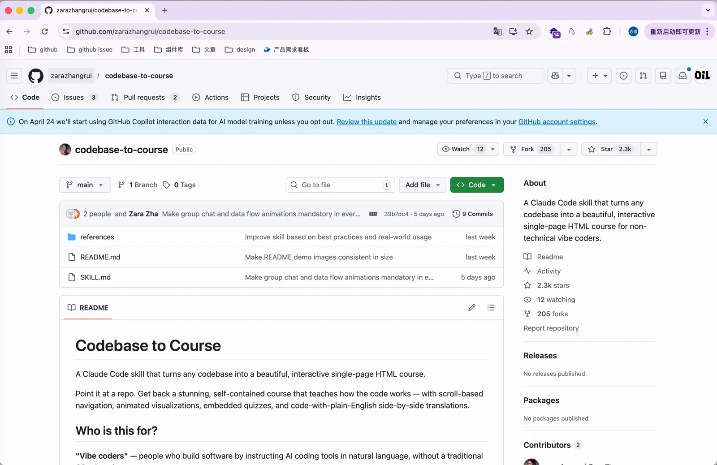Image resolution: width=717 pixels, height=465 pixels.
Task: Open the Releases heading link
Action: [540, 356]
